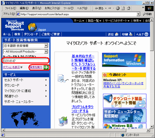
Task: Click the ダウンロード製品 サポート情報 banner
Action: 125,101
